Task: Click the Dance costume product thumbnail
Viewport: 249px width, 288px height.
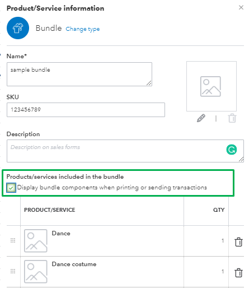Action: (36, 272)
